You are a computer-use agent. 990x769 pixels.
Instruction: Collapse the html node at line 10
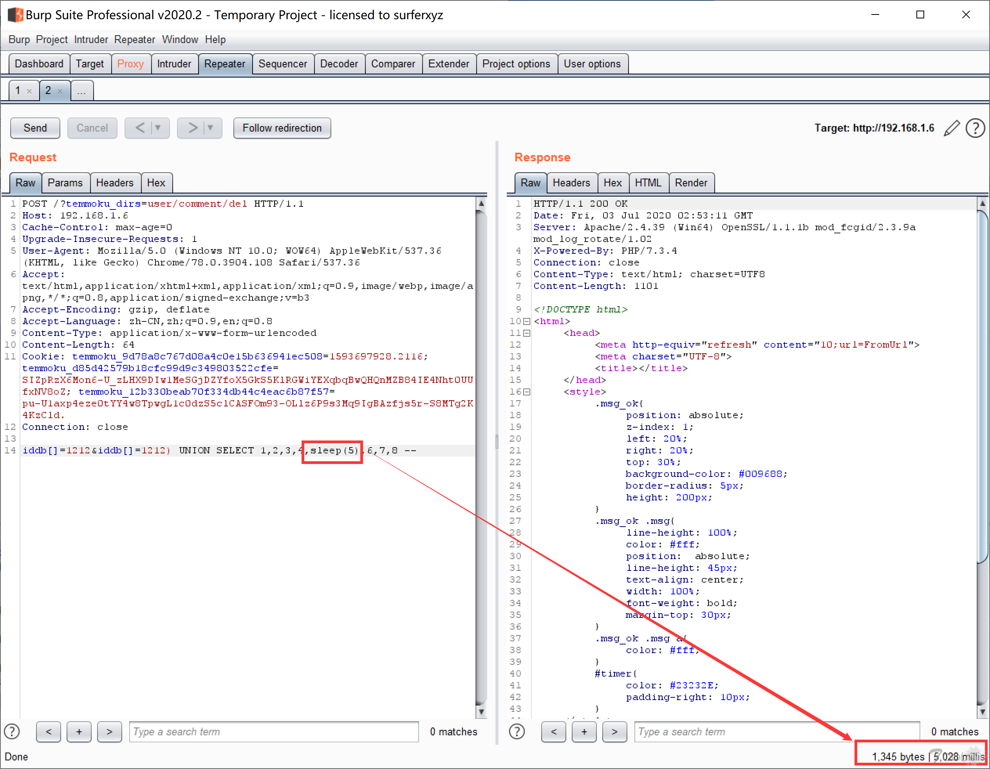click(527, 321)
